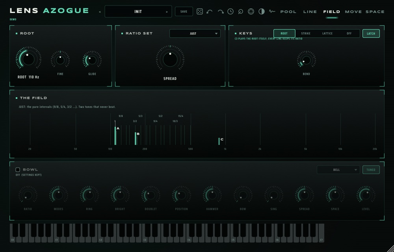Switch to the Line tab

pos(310,12)
